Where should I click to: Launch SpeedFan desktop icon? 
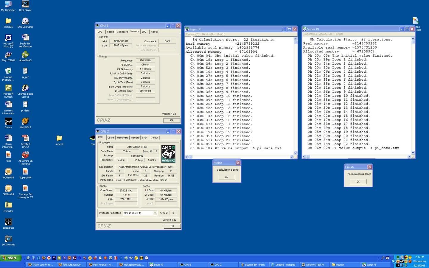coord(8,224)
